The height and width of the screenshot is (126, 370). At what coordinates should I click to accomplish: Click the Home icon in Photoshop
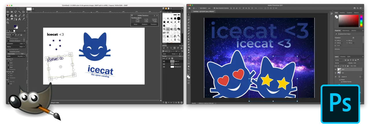point(189,8)
